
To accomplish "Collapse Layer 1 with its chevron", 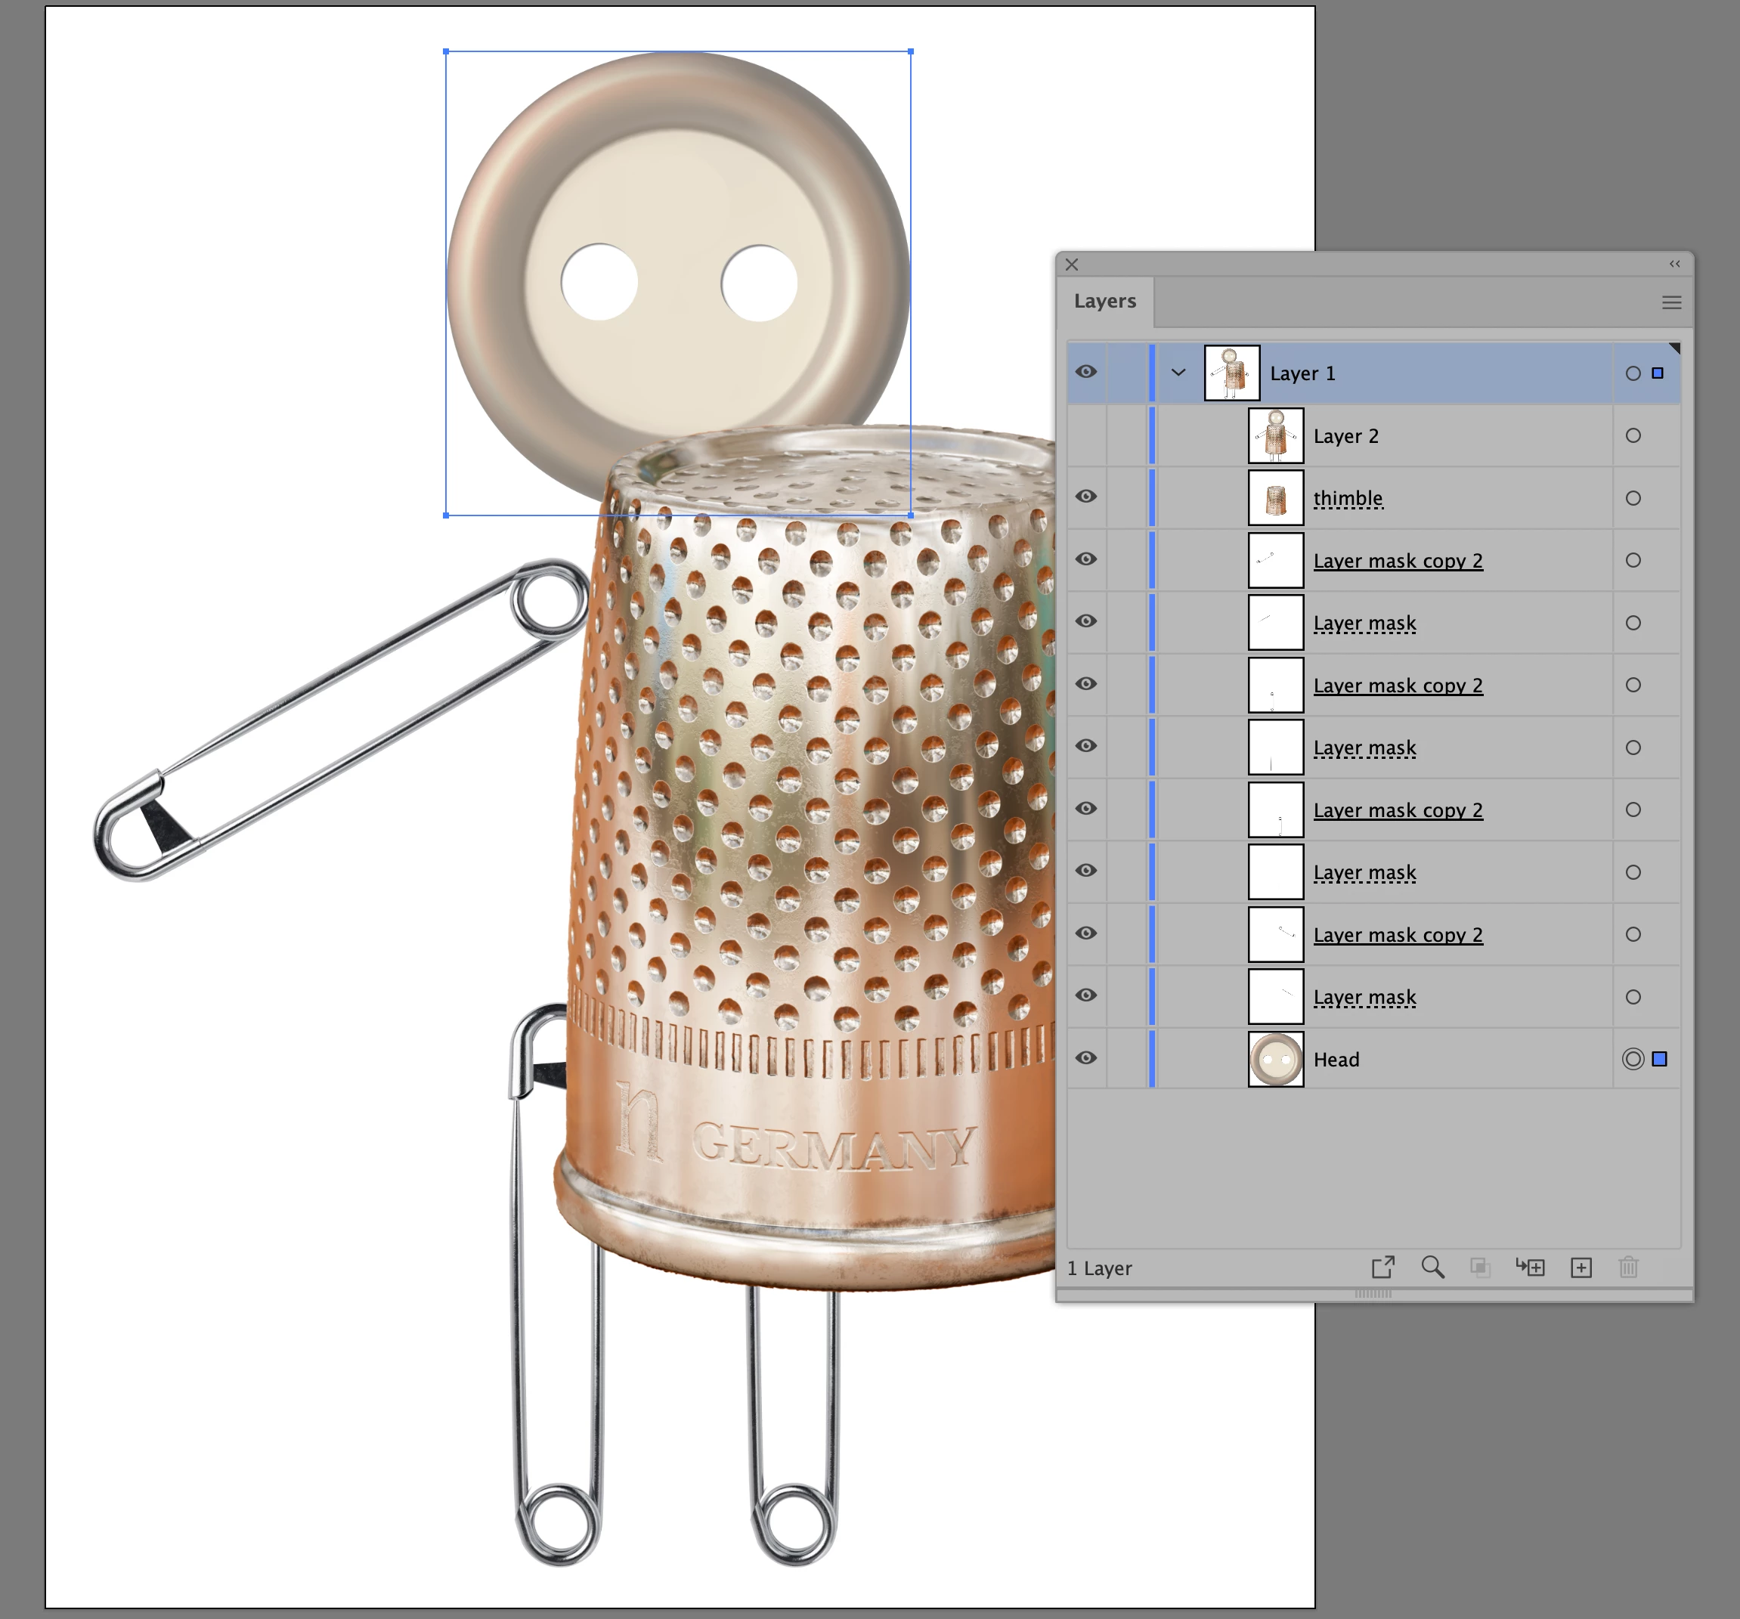I will [1178, 373].
